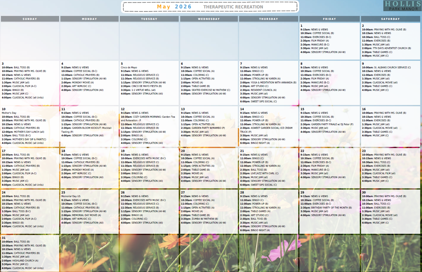Image resolution: width=422 pixels, height=272 pixels.
Task: Select the SUNDAY column header
Action: tap(30, 19)
